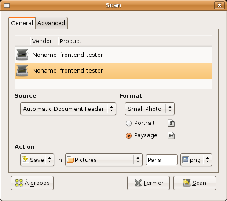Select the Portrait radio button
227x201 pixels.
[x=128, y=123]
